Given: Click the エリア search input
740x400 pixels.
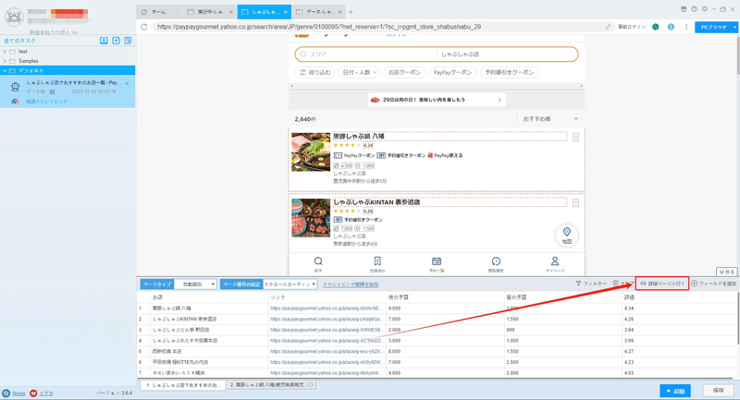Looking at the screenshot, I should pos(365,55).
